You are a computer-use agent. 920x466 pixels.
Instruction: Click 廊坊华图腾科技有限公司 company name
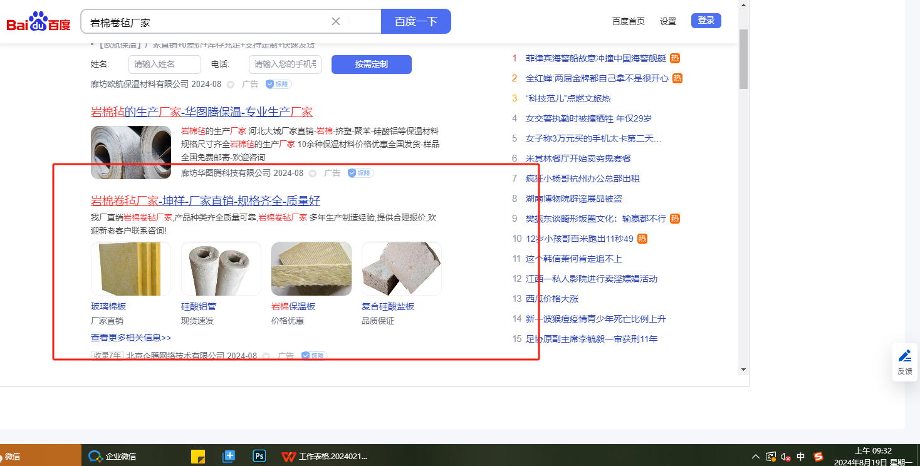point(226,173)
